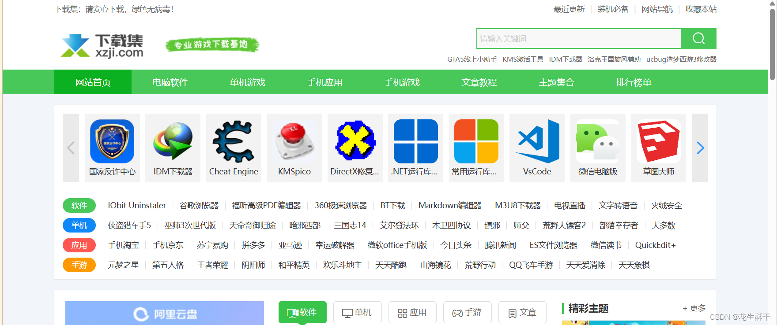Viewport: 777px width, 325px height.
Task: Open the IDM下载器 icon
Action: coord(173,141)
